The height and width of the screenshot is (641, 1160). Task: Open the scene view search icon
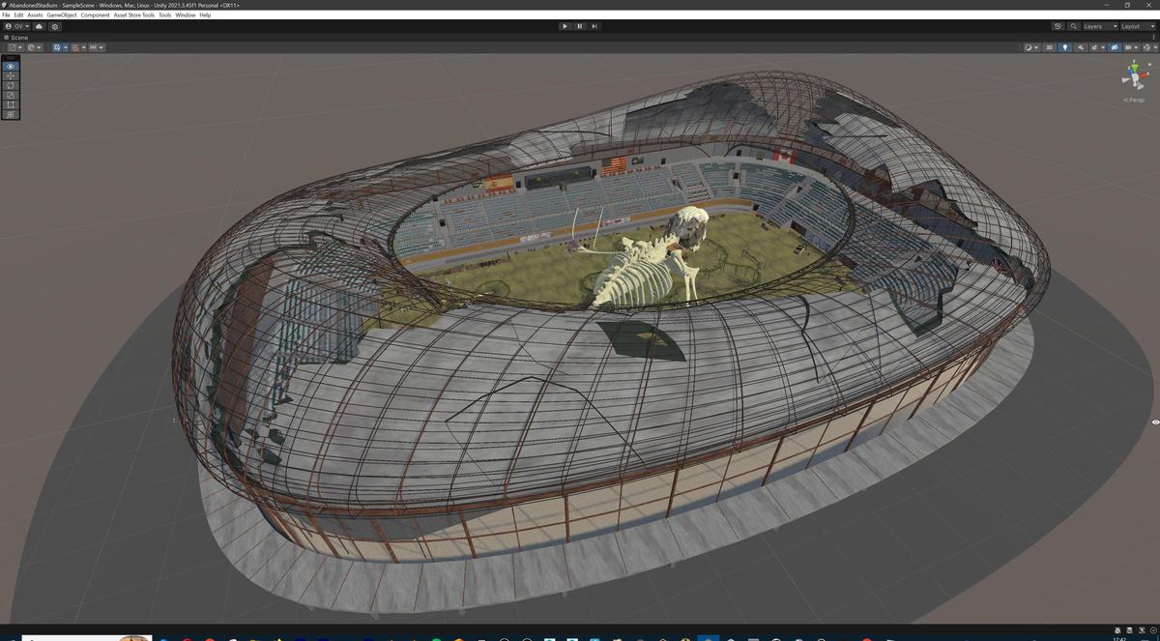coord(1073,26)
